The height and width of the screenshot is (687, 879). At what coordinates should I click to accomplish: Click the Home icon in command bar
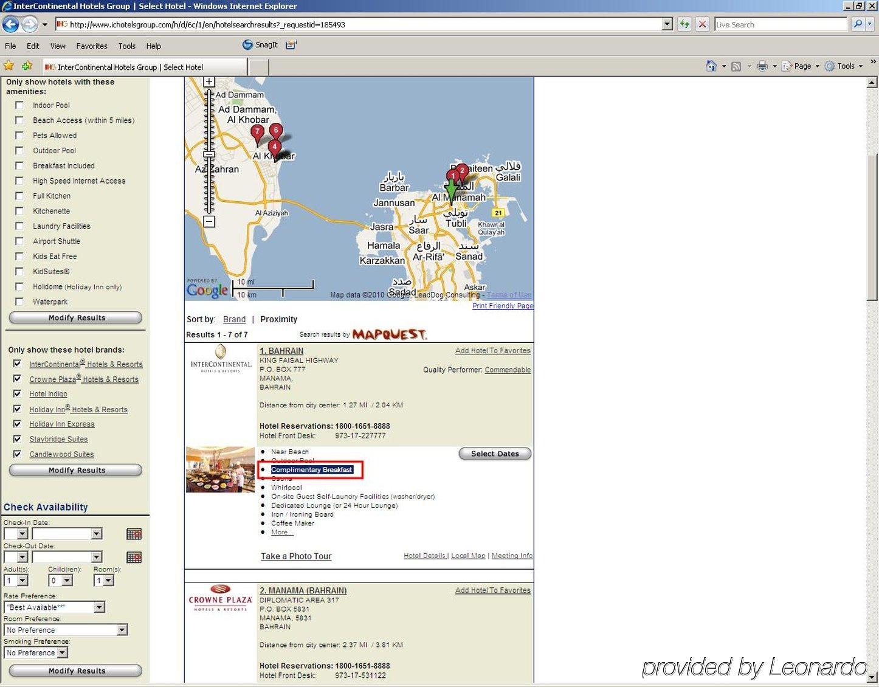tap(711, 66)
